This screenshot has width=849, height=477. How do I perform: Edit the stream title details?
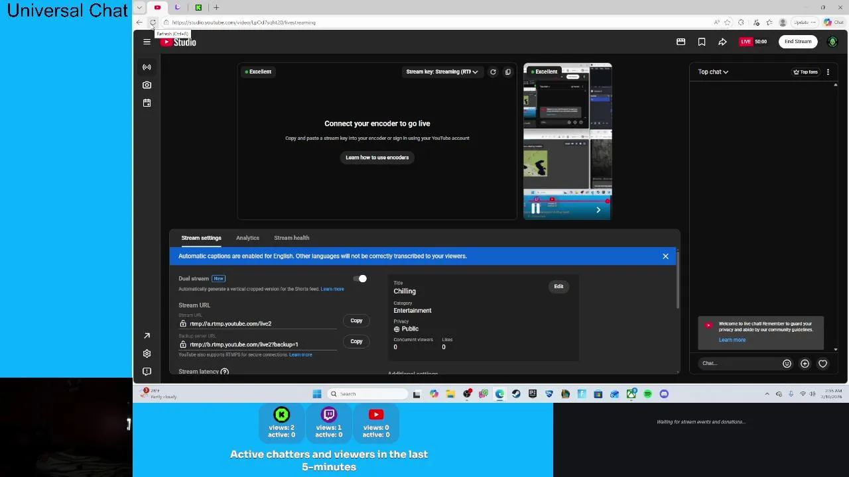[x=558, y=286]
